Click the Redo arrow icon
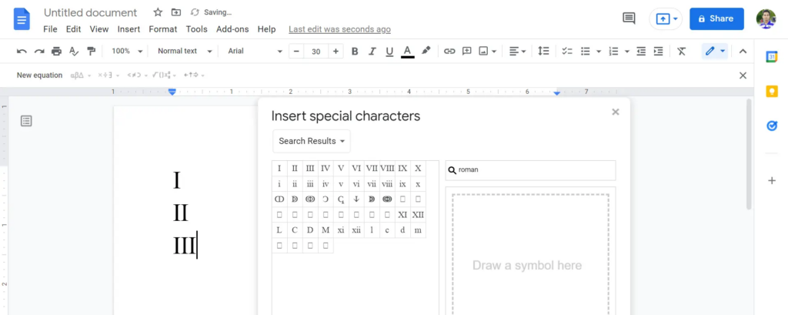 click(x=39, y=51)
